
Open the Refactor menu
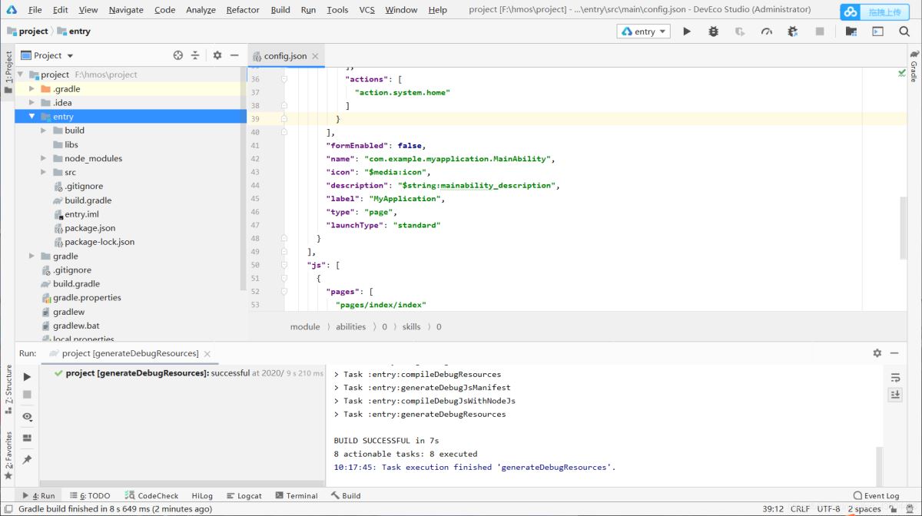point(243,10)
